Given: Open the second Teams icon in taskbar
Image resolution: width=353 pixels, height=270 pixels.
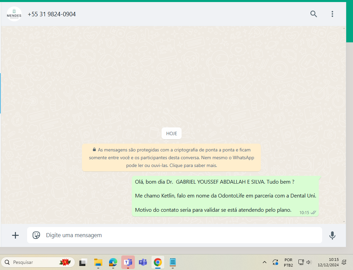Looking at the screenshot, I should tap(143, 262).
